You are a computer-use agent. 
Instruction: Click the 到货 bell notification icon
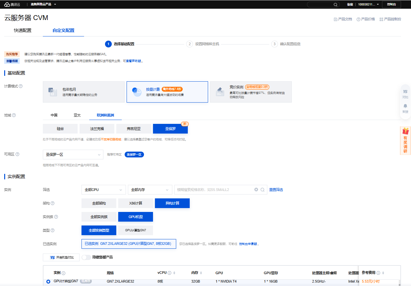click(x=405, y=106)
